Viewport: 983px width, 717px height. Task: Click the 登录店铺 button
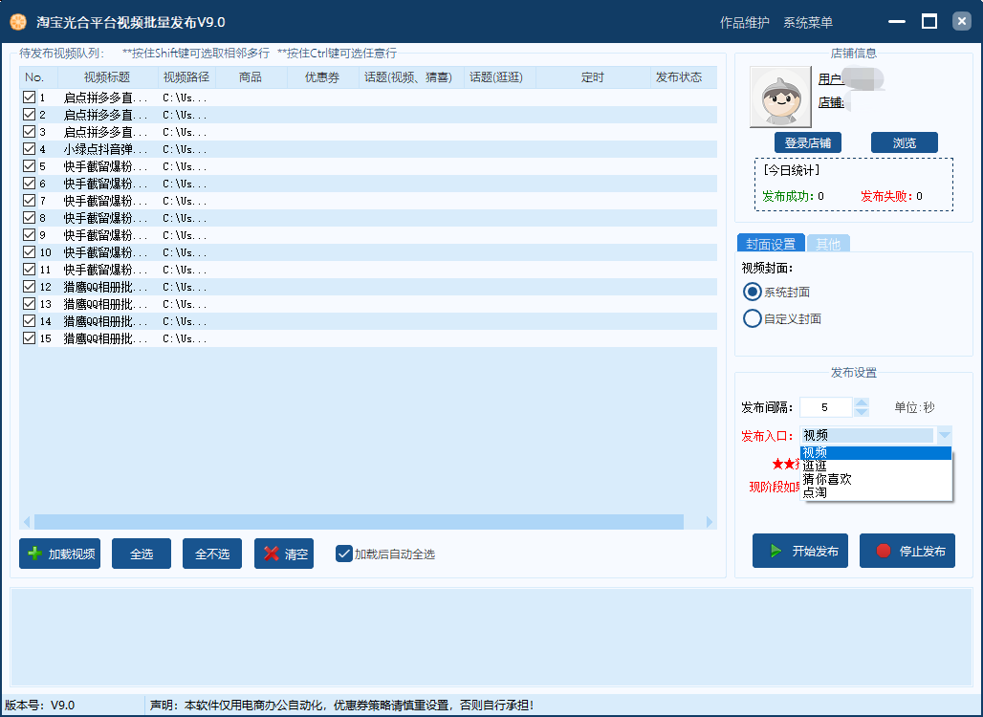[807, 142]
